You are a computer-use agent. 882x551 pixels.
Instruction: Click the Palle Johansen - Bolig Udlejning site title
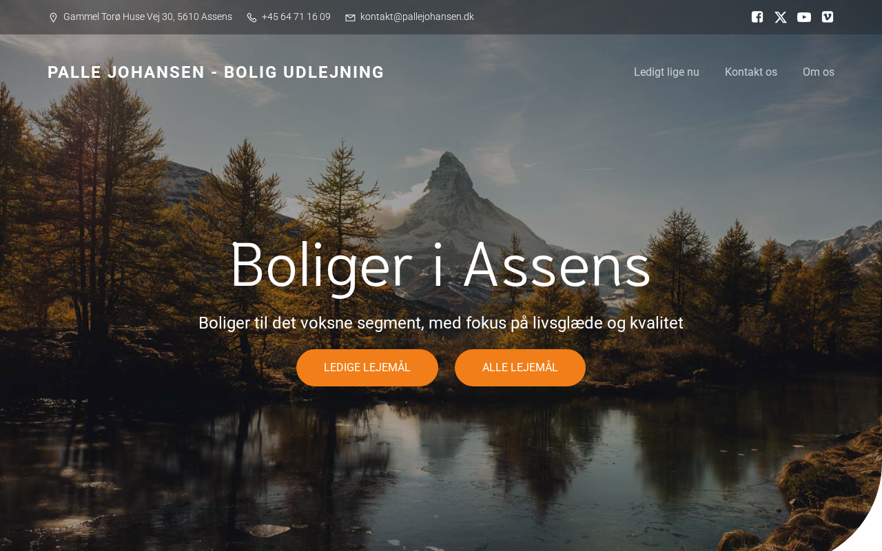tap(216, 72)
